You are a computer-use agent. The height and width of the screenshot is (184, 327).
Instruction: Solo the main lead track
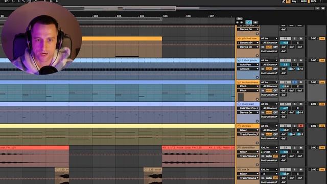click(294, 104)
